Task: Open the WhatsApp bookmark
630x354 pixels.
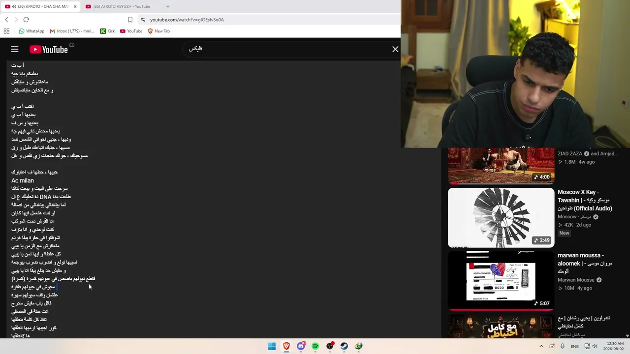Action: (x=31, y=31)
